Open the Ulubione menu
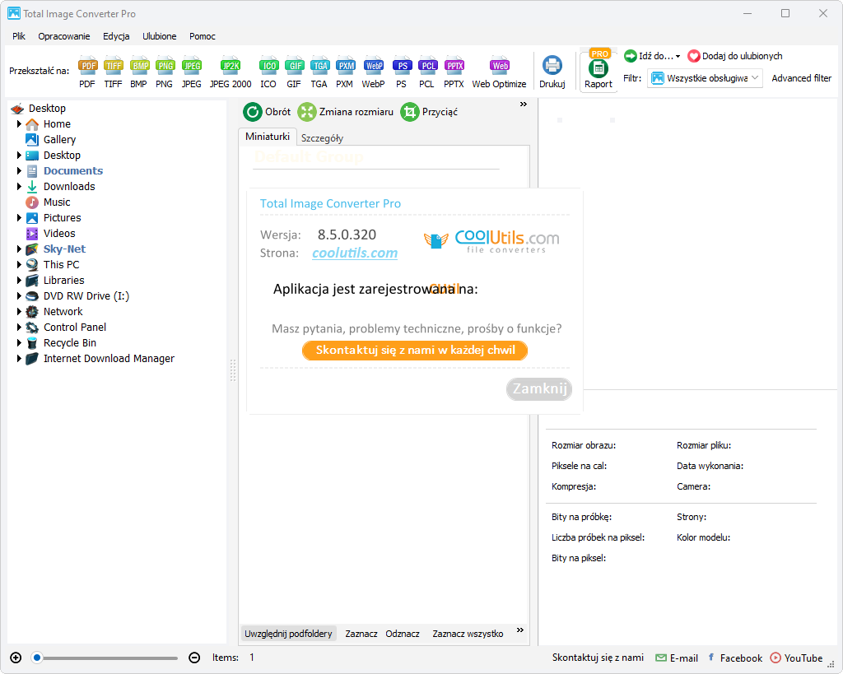 click(159, 36)
